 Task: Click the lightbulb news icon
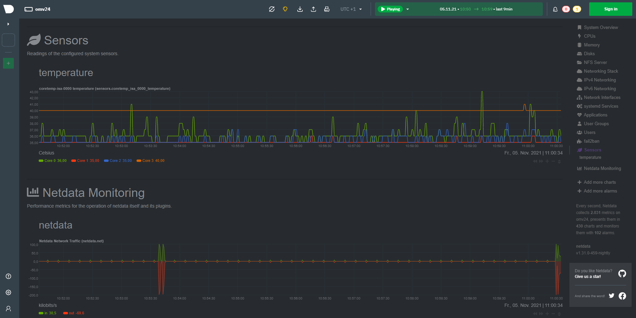click(285, 9)
